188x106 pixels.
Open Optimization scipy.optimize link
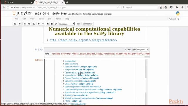click(80, 72)
